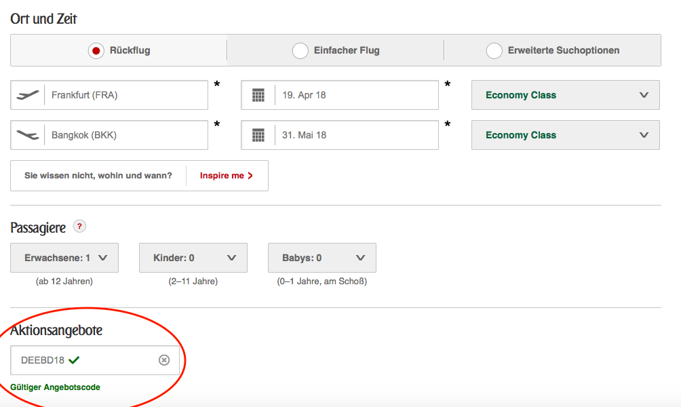This screenshot has width=681, height=407.
Task: Click the red arrow beside Inspire me
Action: click(x=250, y=176)
